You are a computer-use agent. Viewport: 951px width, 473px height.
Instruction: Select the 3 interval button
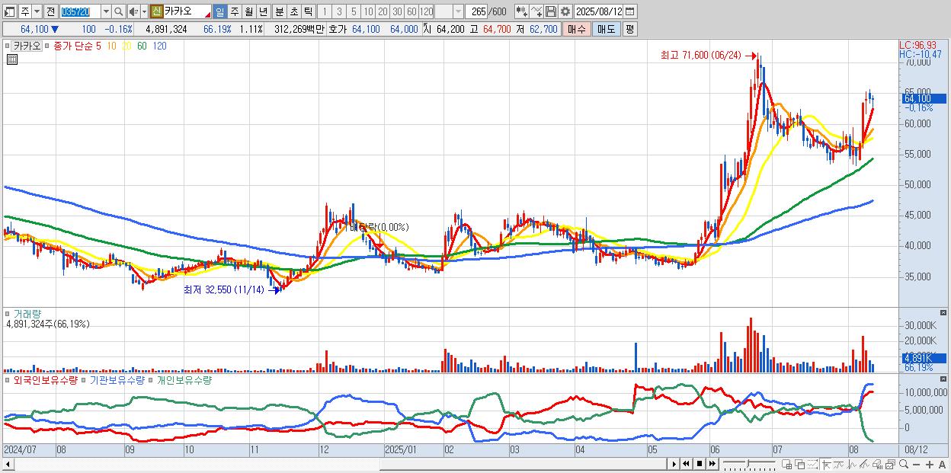pos(339,11)
